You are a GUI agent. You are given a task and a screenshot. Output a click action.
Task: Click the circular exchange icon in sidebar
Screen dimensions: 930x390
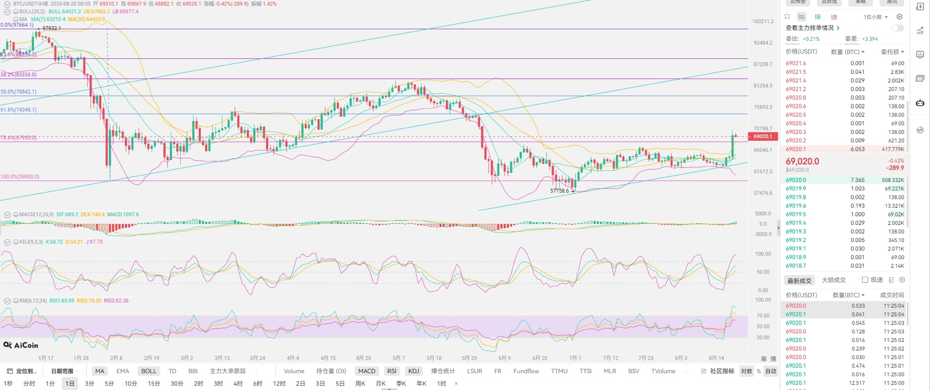[920, 130]
